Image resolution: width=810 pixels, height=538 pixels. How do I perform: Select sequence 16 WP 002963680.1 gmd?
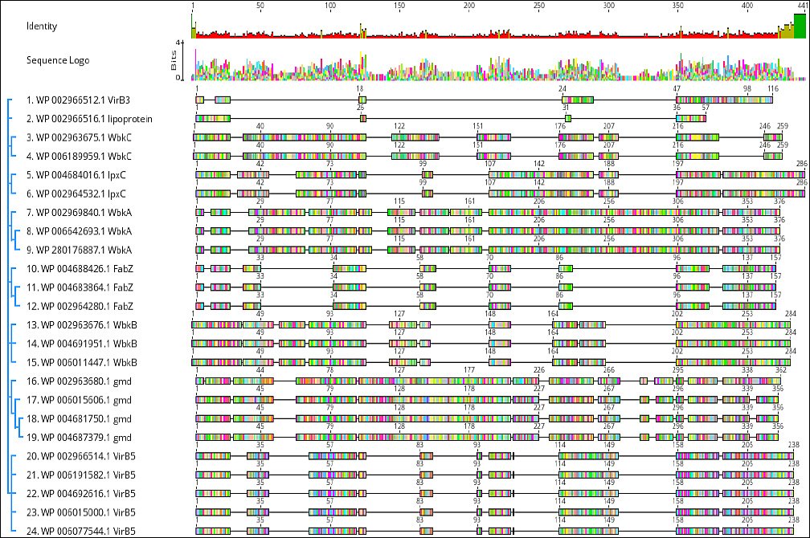79,381
